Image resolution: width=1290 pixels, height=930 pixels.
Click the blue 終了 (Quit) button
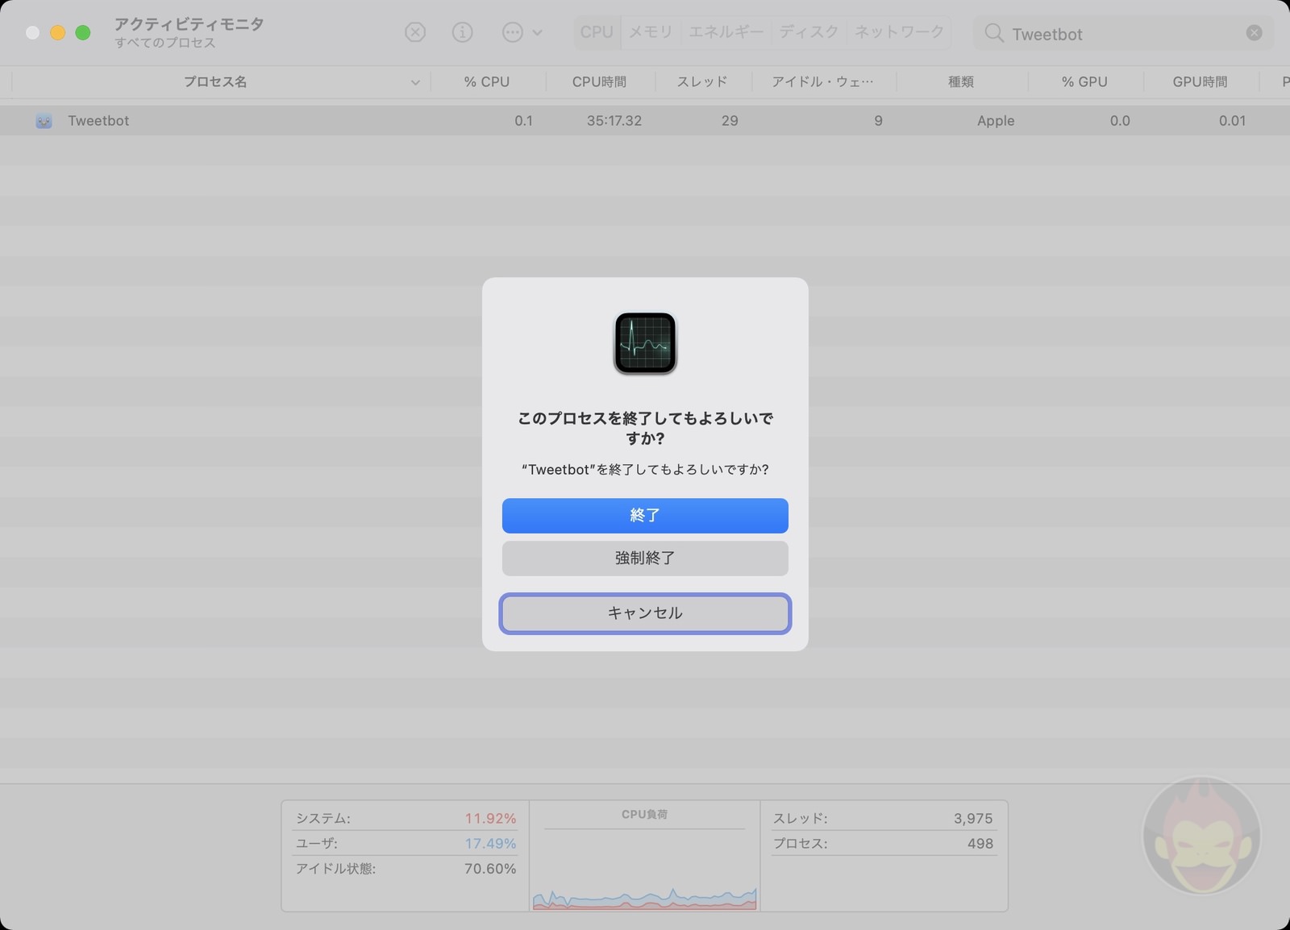(645, 516)
